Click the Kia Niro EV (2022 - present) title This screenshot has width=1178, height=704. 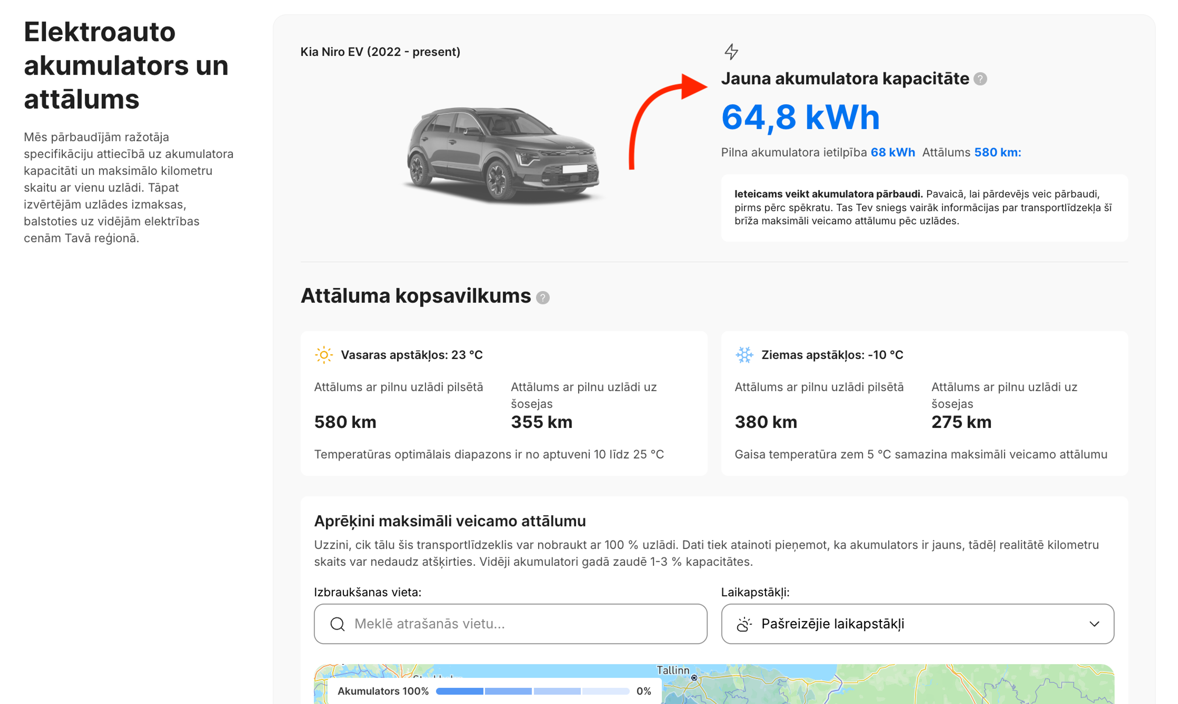[x=380, y=52]
